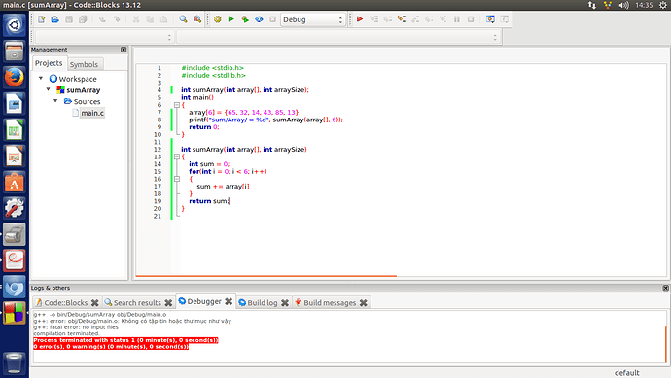Step into debug icon
671x378 pixels.
(402, 19)
